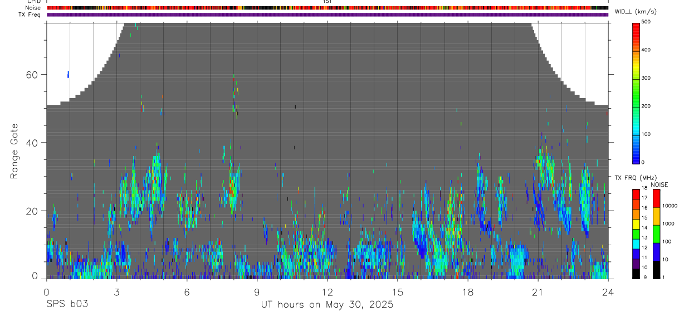Click the '13' MHz label on frequency legend
The image size is (684, 316).
[x=644, y=239]
